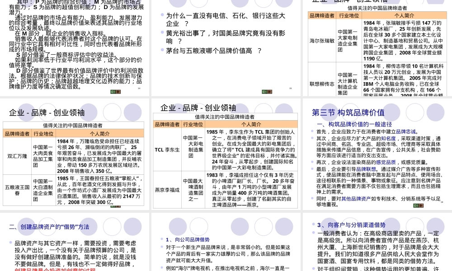Click the 值得关注的中国品牌缔造者 caption above 双汇万隆 table
Image resolution: width=452 pixels, height=271 pixels.
click(x=73, y=126)
